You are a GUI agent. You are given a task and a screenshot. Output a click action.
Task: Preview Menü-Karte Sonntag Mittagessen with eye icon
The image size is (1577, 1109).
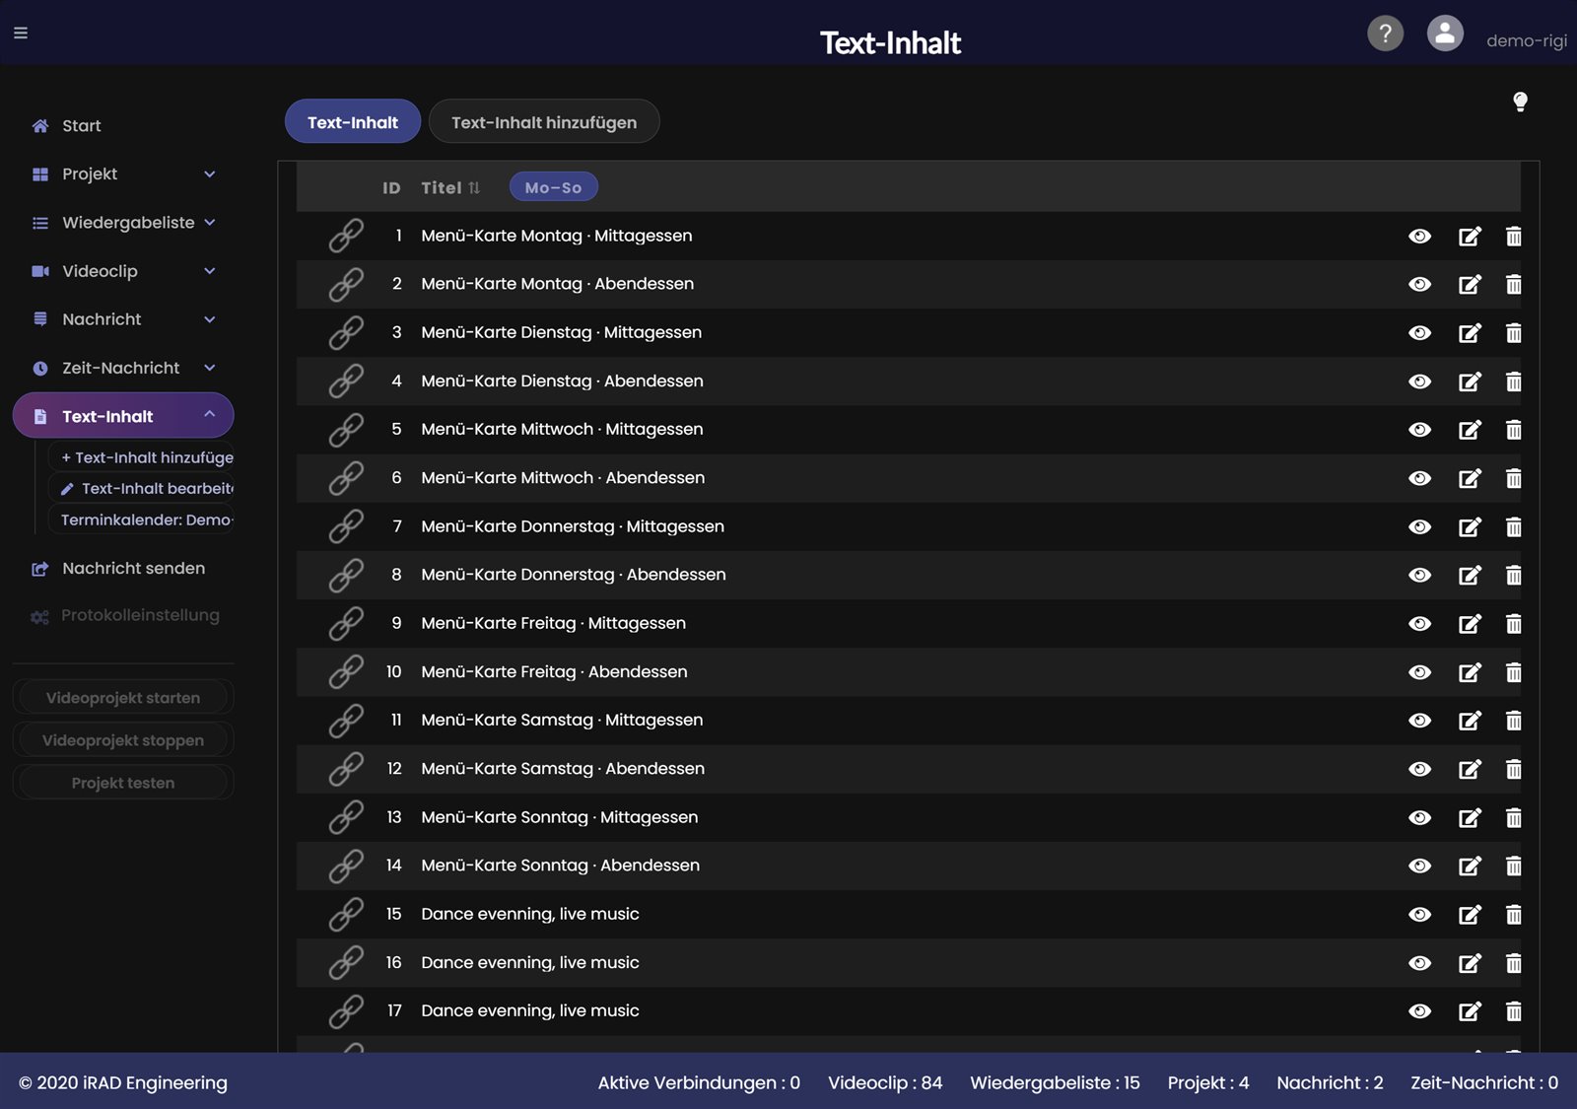point(1419,817)
